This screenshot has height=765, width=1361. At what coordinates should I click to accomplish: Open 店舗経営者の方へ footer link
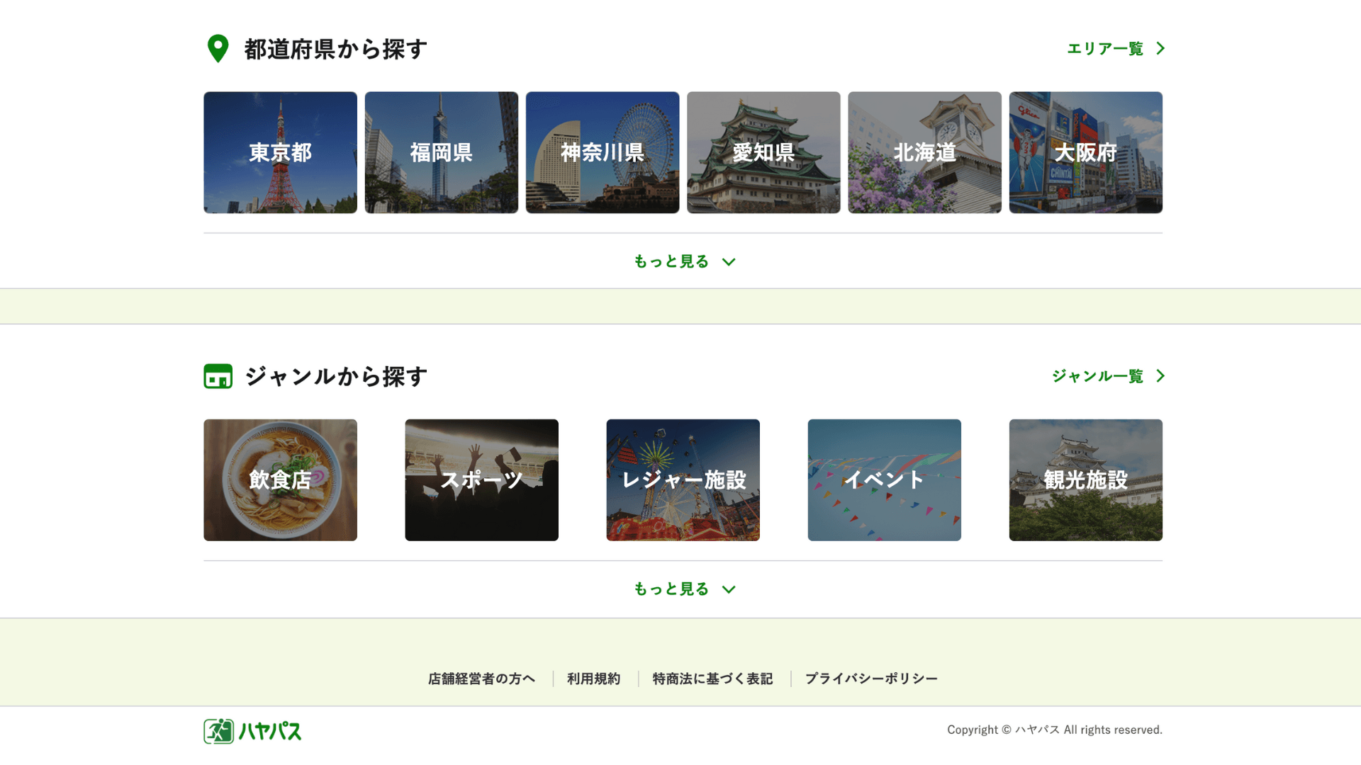(481, 679)
